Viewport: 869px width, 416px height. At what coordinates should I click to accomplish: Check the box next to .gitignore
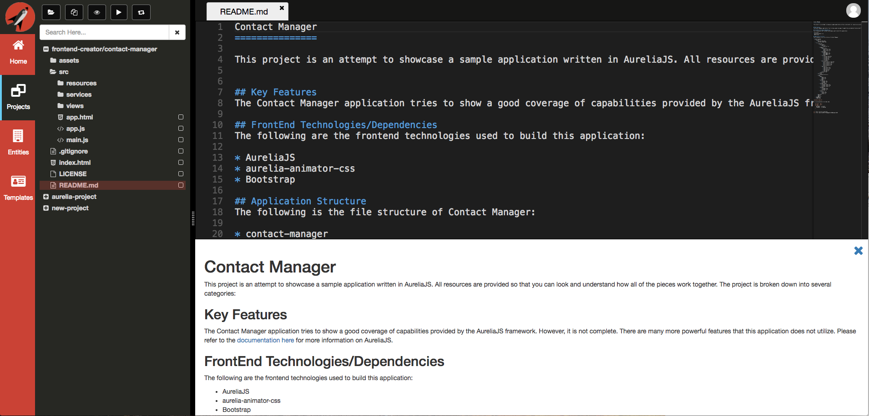(181, 151)
